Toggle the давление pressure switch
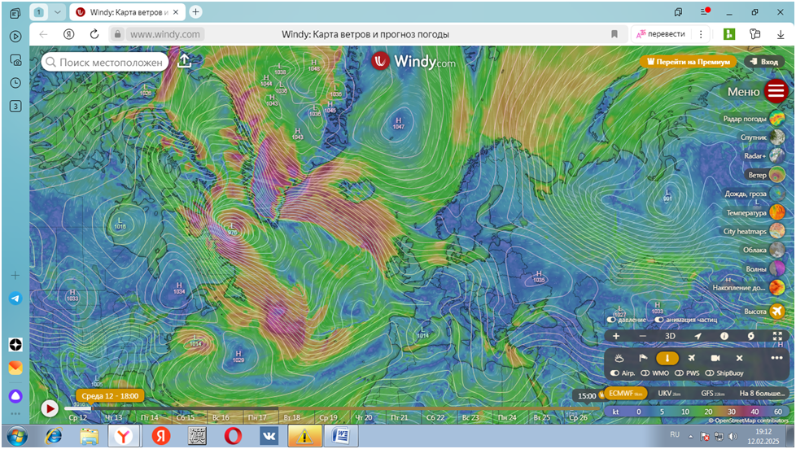This screenshot has width=796, height=449. 612,320
